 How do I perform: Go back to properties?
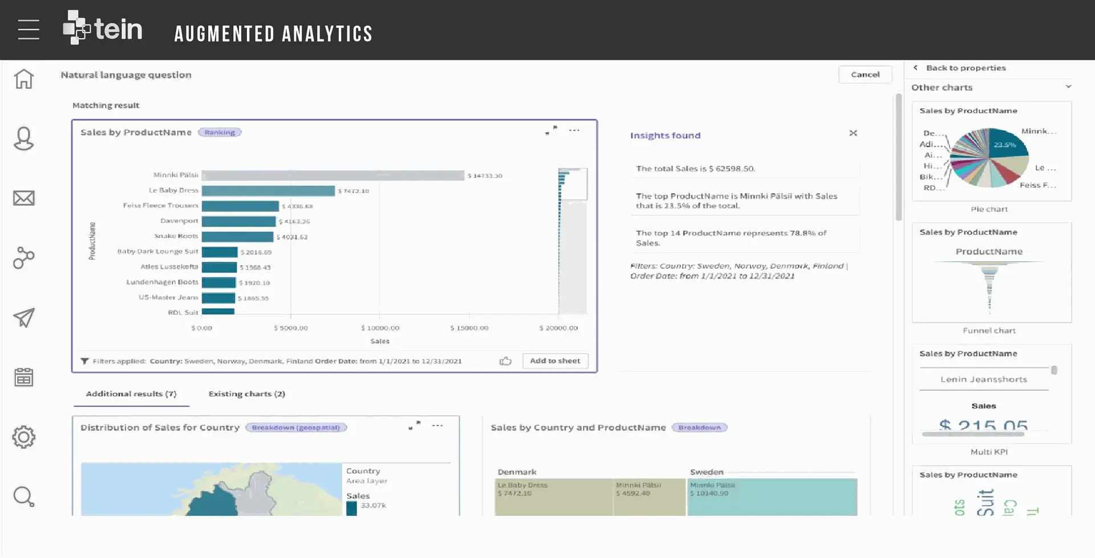point(966,68)
